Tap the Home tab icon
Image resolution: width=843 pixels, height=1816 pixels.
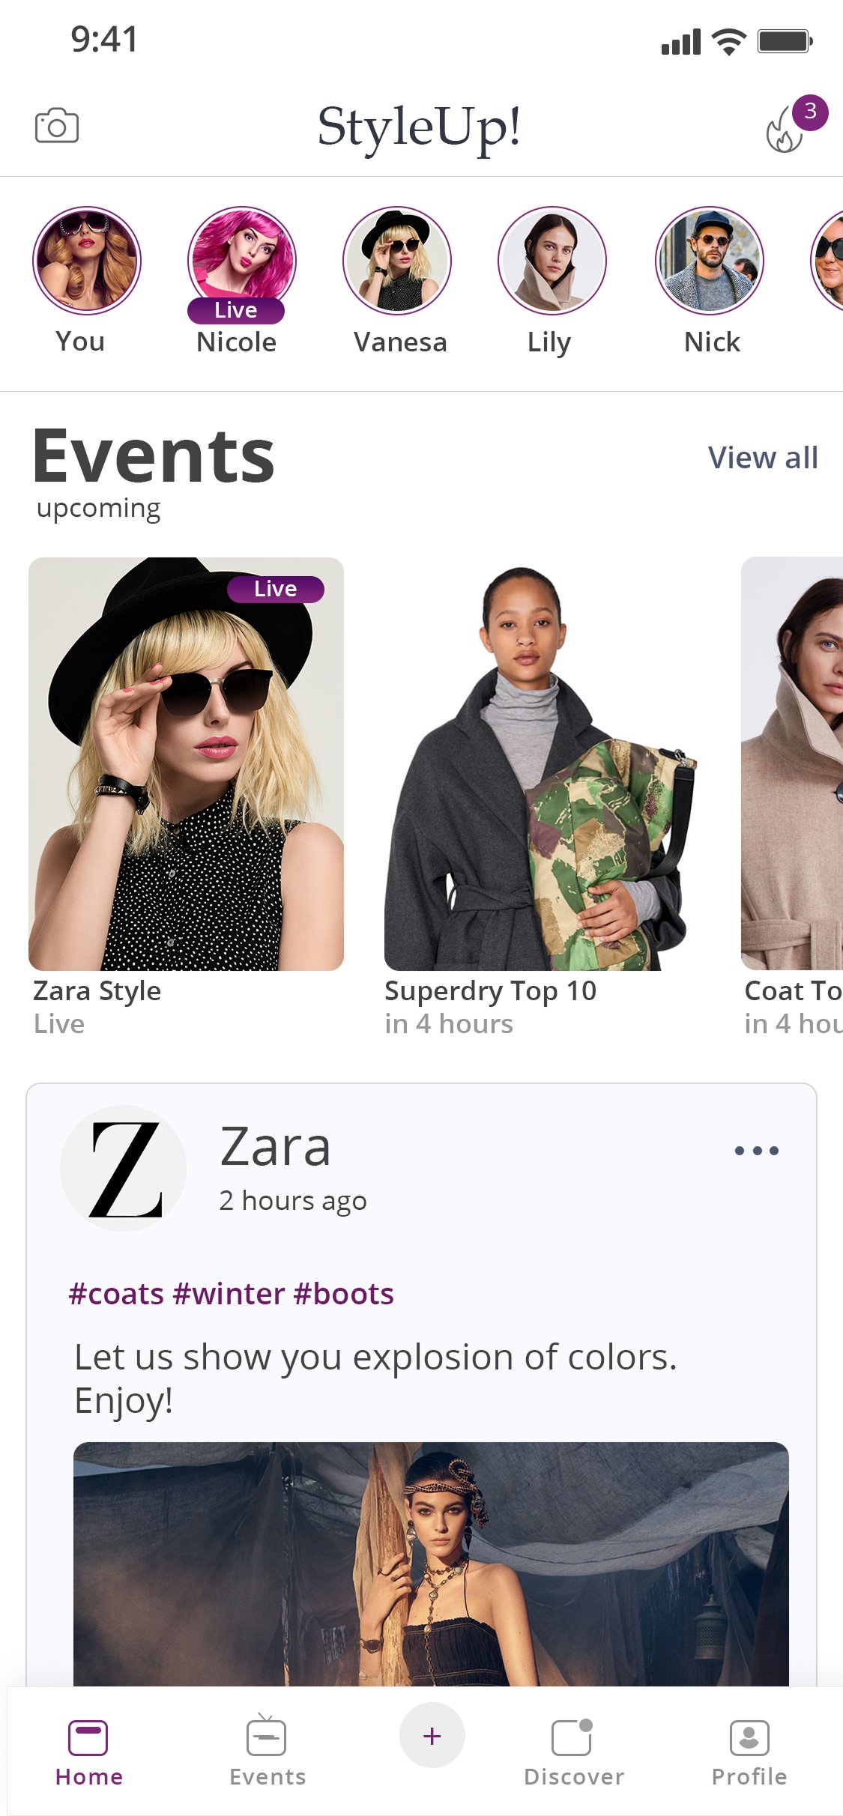[x=88, y=1737]
